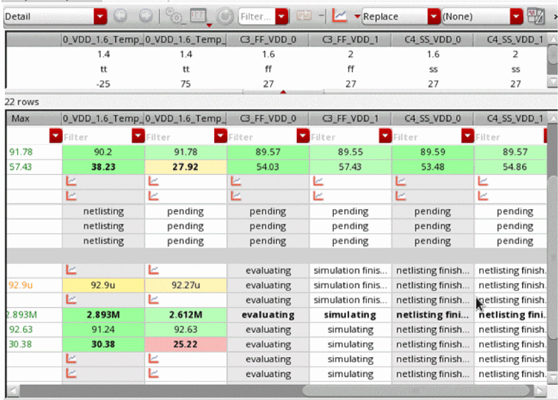Click the horizontal scrollbar right arrow

click(540, 391)
